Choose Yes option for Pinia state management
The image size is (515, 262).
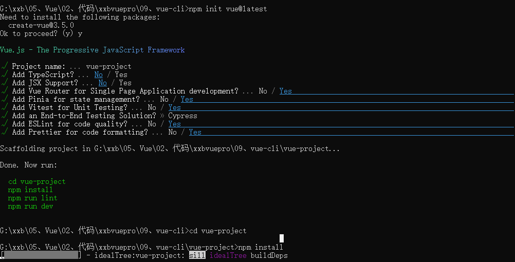click(187, 99)
